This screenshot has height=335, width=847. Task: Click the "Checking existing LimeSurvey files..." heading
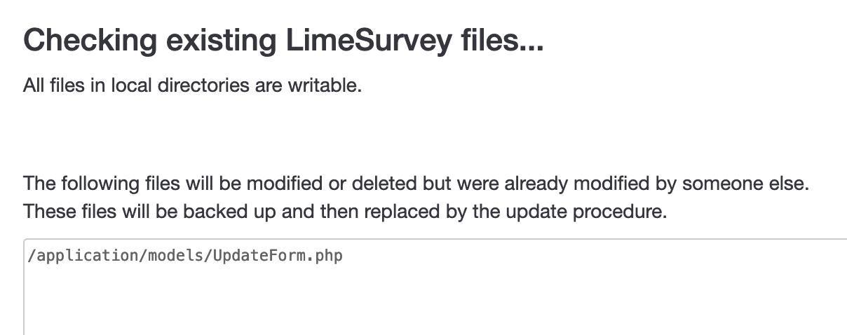coord(283,41)
